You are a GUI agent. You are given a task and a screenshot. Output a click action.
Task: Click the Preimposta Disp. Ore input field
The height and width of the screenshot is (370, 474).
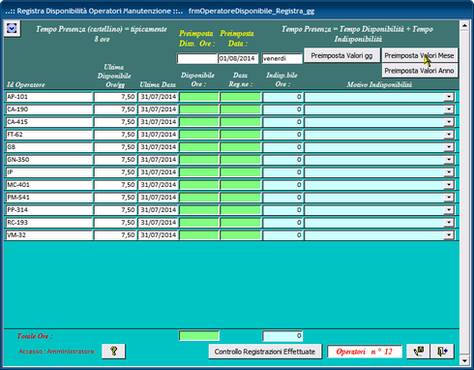click(x=197, y=58)
